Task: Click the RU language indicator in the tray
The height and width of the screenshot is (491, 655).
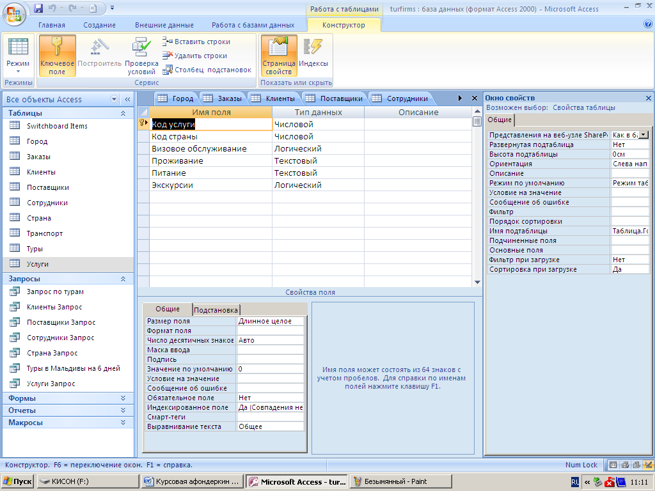Action: click(x=575, y=482)
